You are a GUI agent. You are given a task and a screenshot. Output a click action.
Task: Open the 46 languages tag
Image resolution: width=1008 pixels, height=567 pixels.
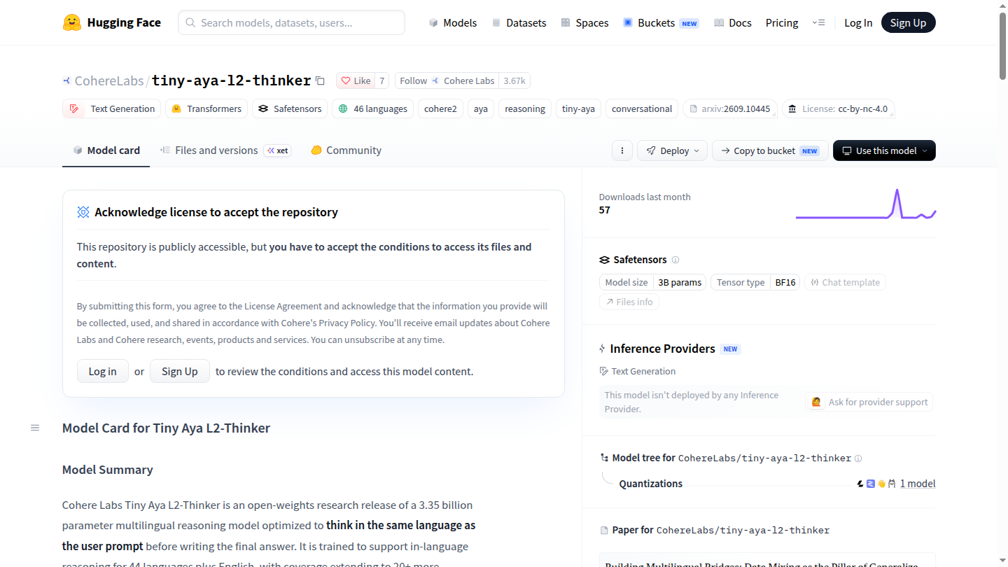(372, 108)
